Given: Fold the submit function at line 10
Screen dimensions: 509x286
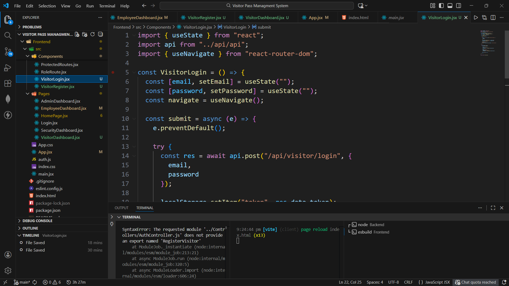Looking at the screenshot, I should [x=134, y=119].
